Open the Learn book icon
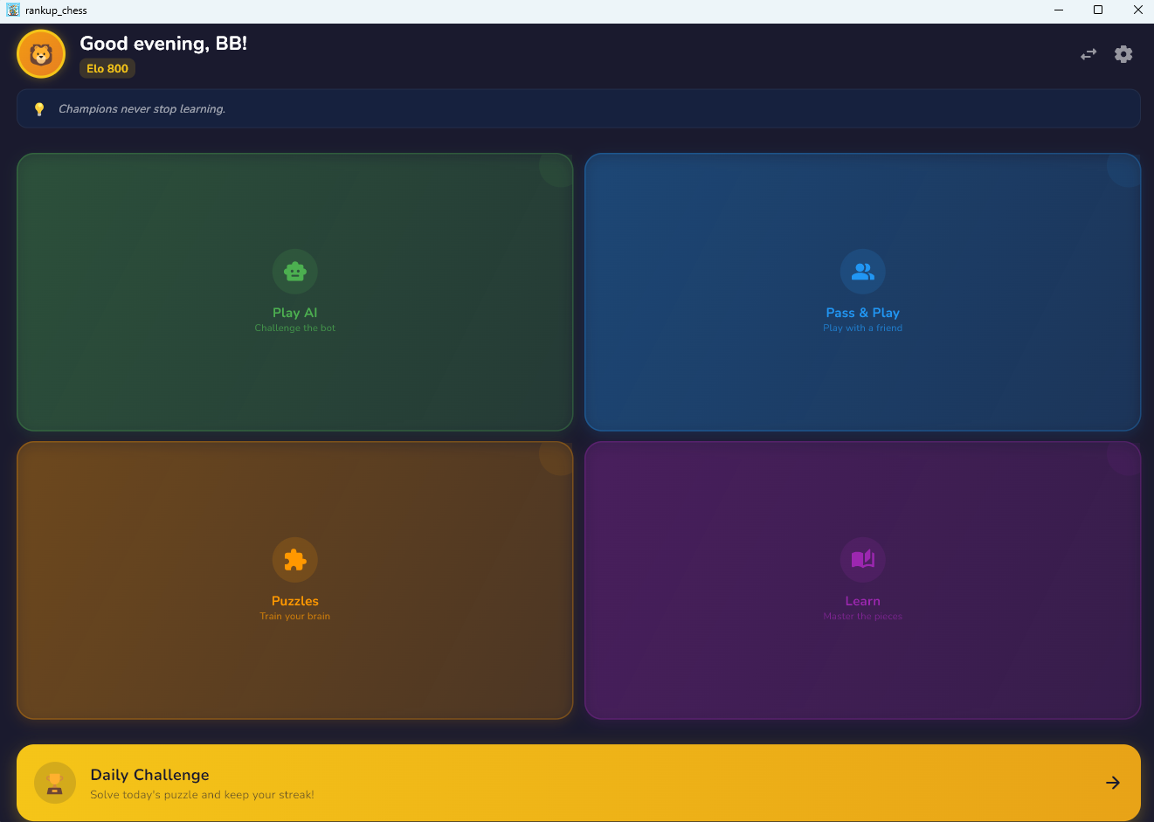Image resolution: width=1154 pixels, height=822 pixels. (x=862, y=560)
